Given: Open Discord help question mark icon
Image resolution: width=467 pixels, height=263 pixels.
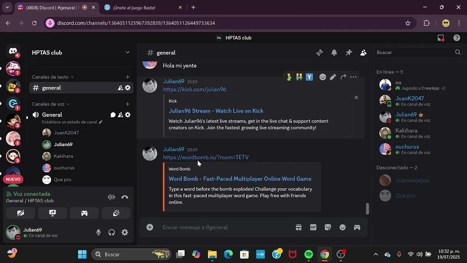Looking at the screenshot, I should [x=456, y=38].
